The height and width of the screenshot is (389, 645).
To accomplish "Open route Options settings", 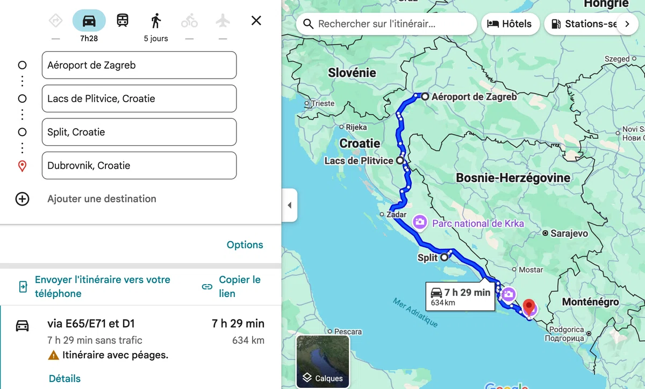I will pyautogui.click(x=245, y=245).
